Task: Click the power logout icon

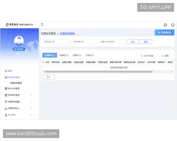Action: click(x=173, y=25)
